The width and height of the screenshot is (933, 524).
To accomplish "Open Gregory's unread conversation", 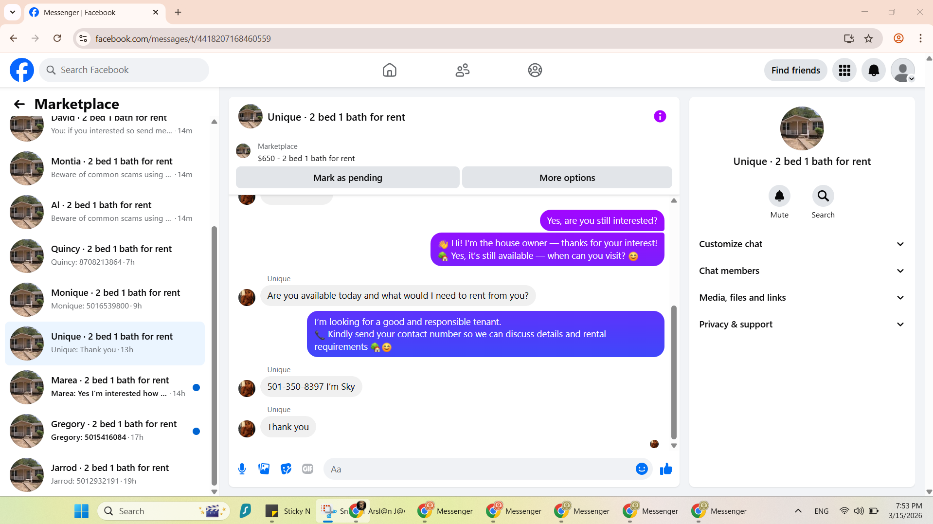I will (105, 431).
